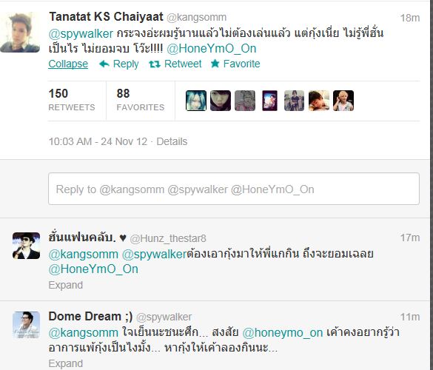Click the Tanatat KS Chaiyaat name link
Image resolution: width=433 pixels, height=370 pixels.
[x=106, y=16]
